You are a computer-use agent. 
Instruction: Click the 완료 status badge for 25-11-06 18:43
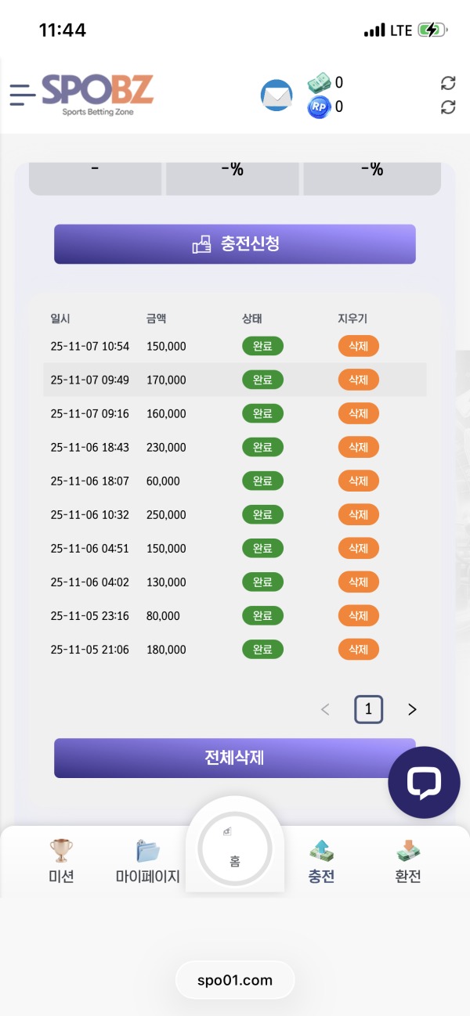point(262,447)
